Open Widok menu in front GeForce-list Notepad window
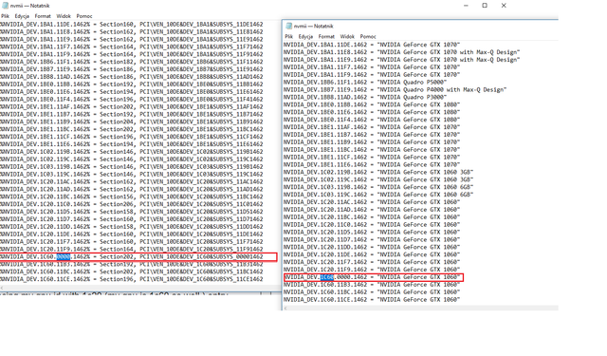This screenshot has height=356, width=607. 347,36
